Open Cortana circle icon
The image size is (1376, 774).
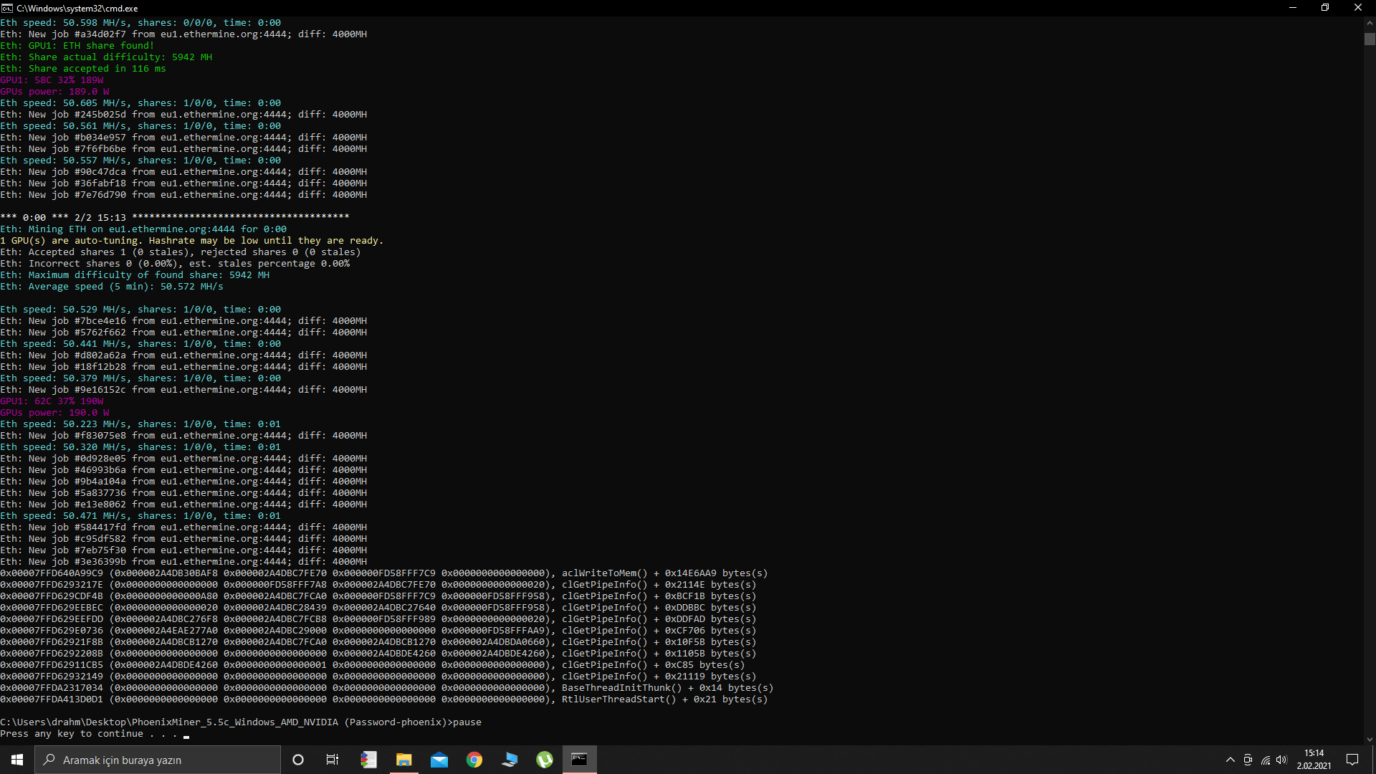coord(298,760)
